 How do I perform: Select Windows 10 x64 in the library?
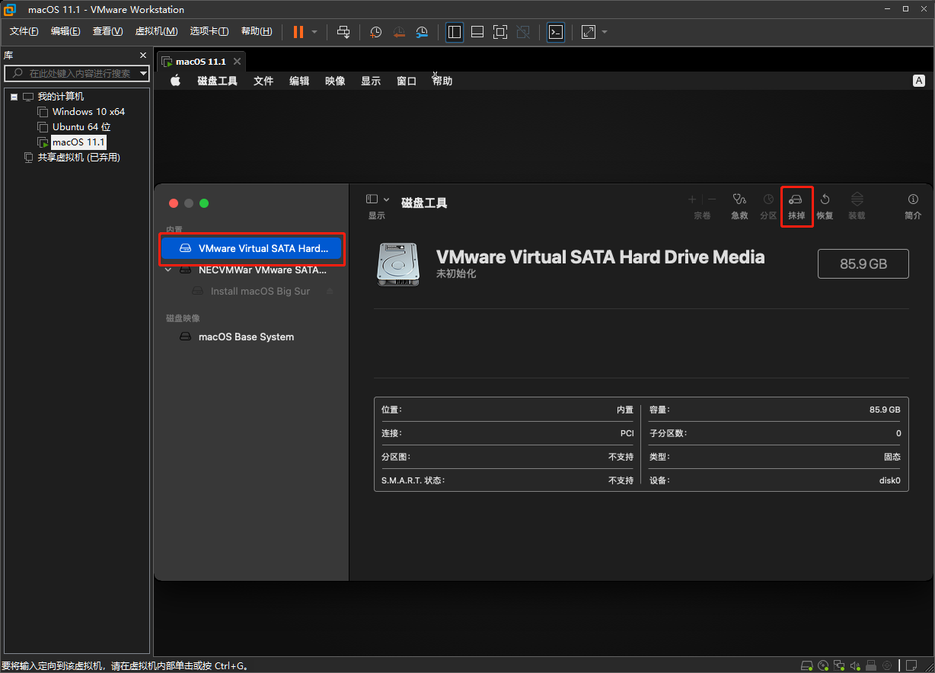tap(88, 111)
